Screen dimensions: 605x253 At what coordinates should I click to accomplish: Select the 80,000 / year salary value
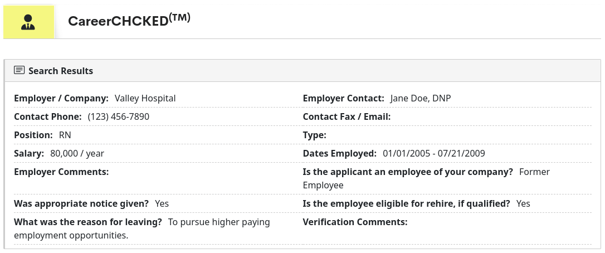pos(77,153)
